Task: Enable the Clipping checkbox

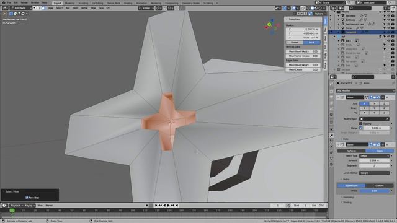Action: tap(360, 123)
